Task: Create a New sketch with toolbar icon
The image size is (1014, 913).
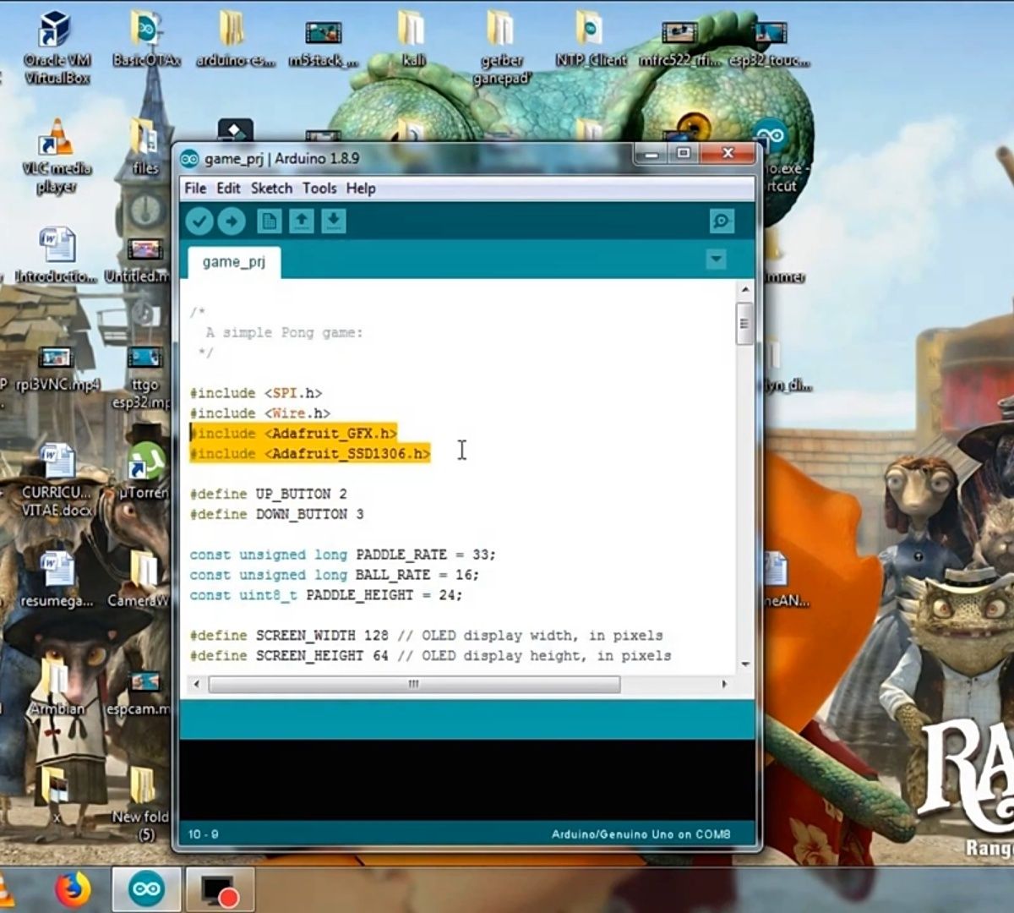Action: 269,221
